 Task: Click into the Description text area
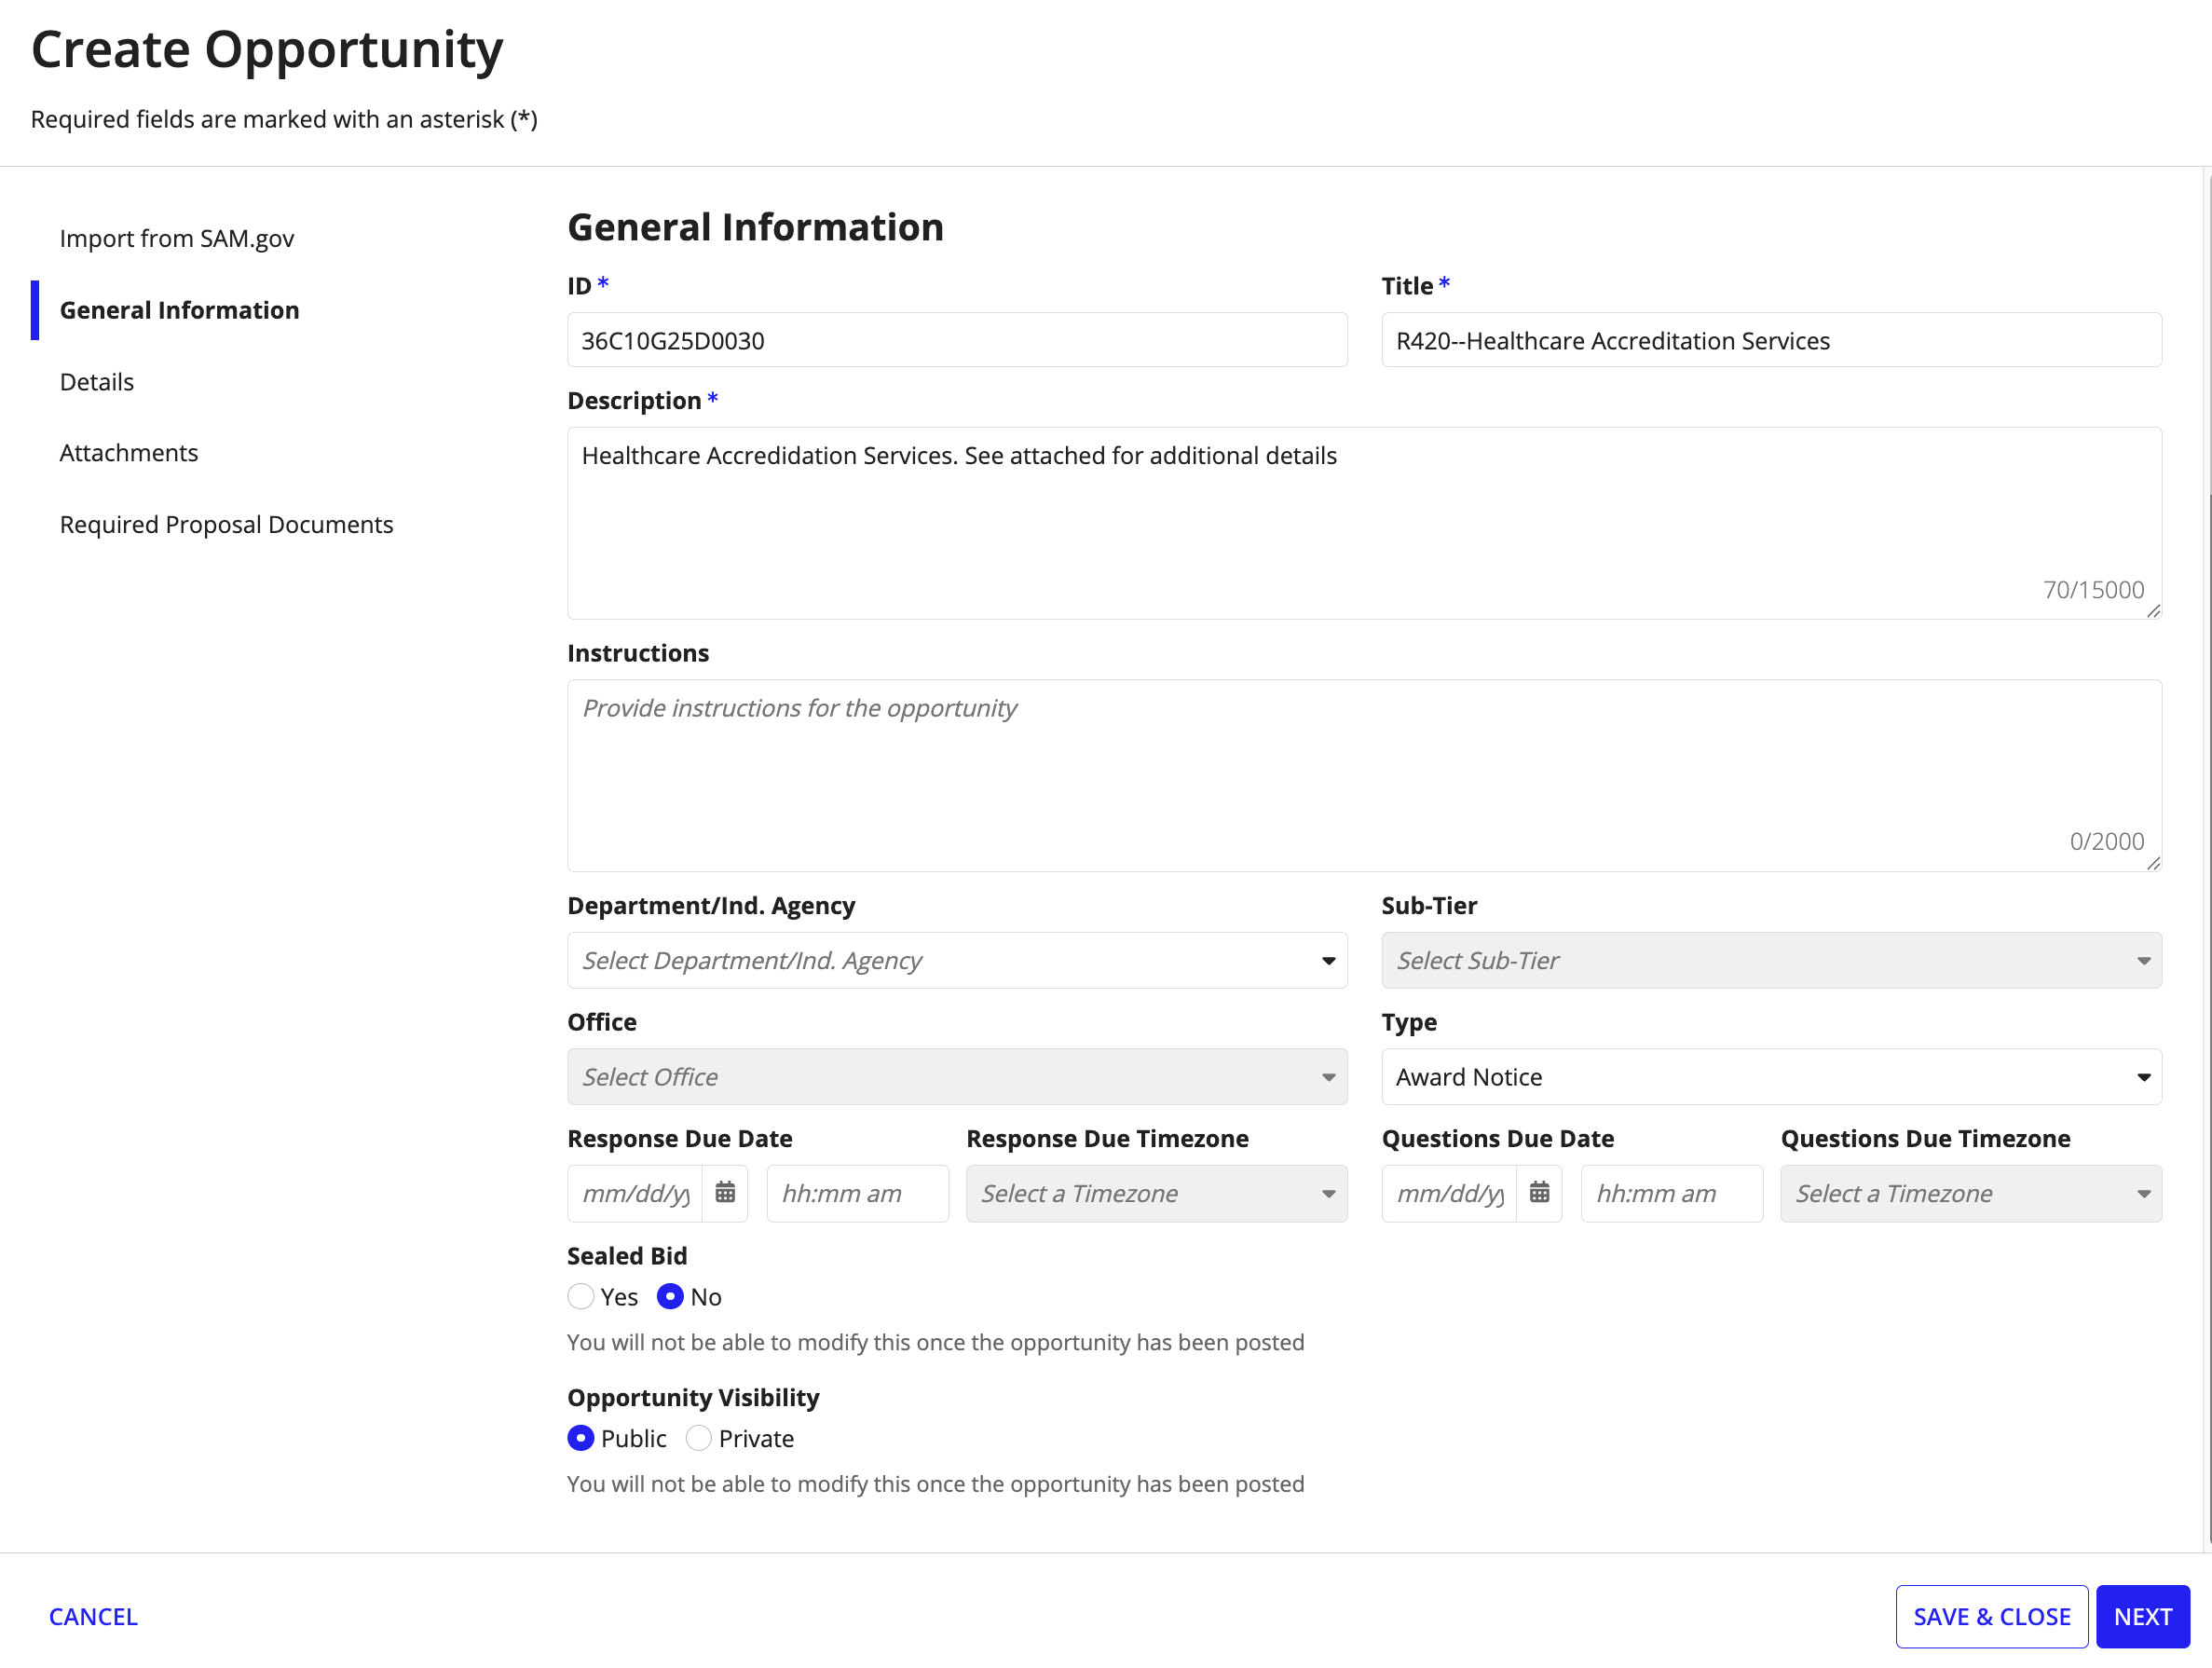point(1365,523)
